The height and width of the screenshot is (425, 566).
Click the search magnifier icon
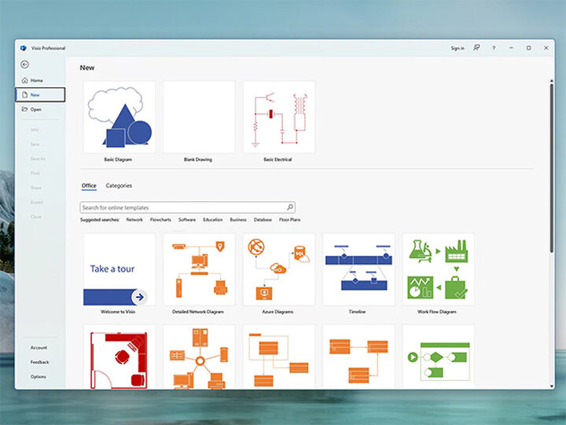(290, 207)
